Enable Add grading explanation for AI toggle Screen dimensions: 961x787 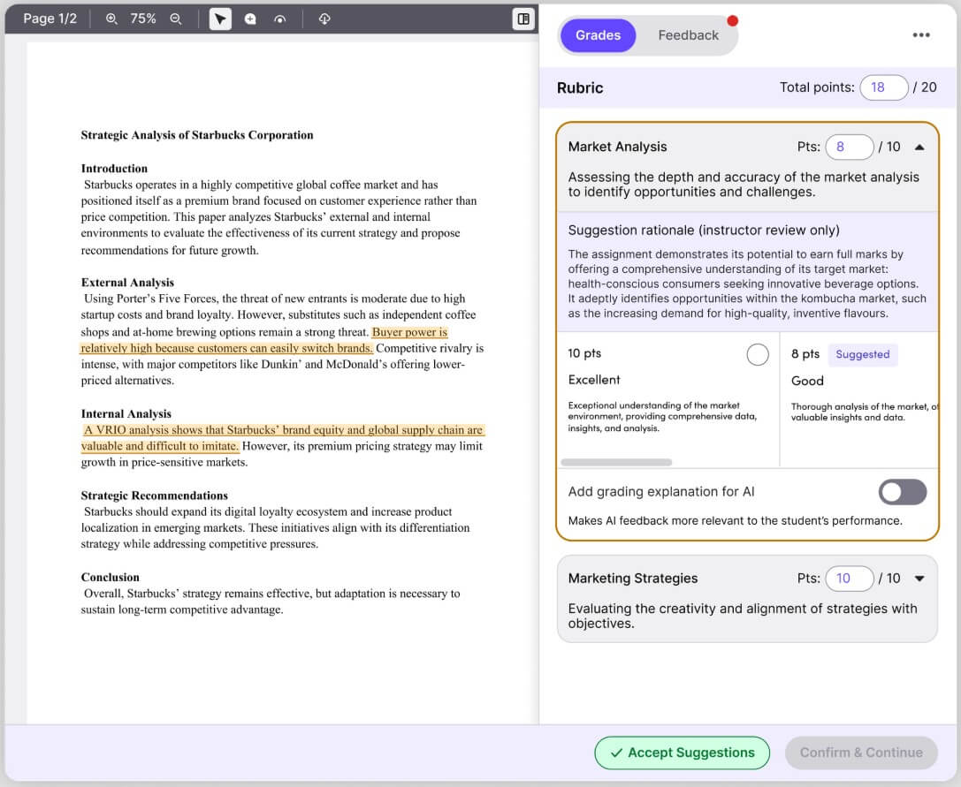(902, 492)
